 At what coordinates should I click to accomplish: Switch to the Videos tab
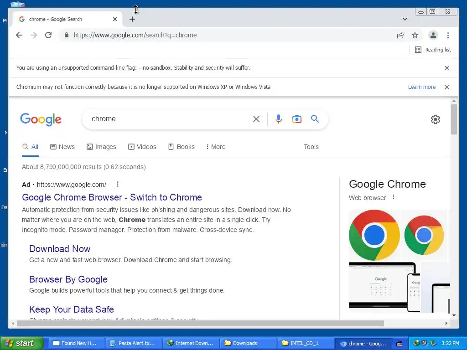pos(142,147)
